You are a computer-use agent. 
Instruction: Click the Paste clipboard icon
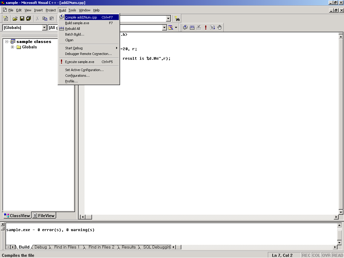52,19
